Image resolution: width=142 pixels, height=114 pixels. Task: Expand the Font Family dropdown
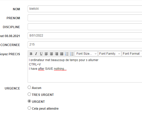point(110,54)
